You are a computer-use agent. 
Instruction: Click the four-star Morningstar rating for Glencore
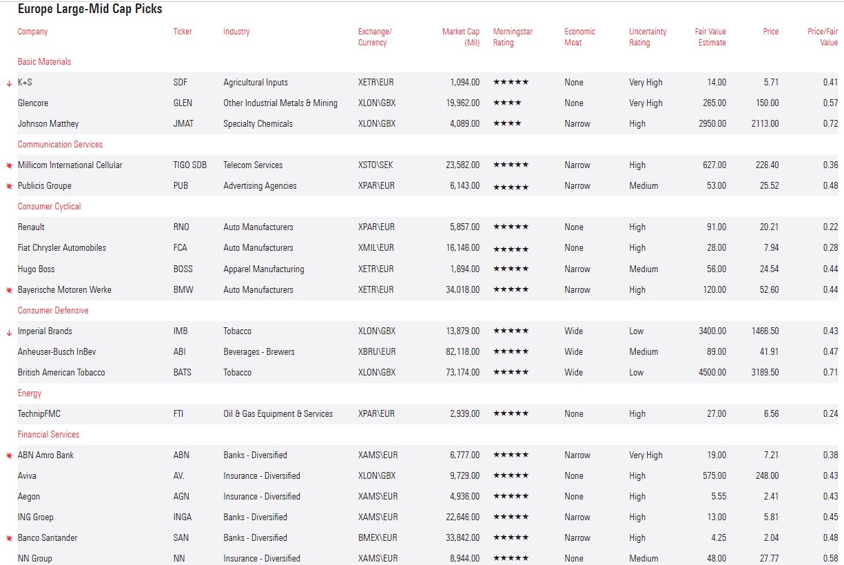click(x=507, y=103)
